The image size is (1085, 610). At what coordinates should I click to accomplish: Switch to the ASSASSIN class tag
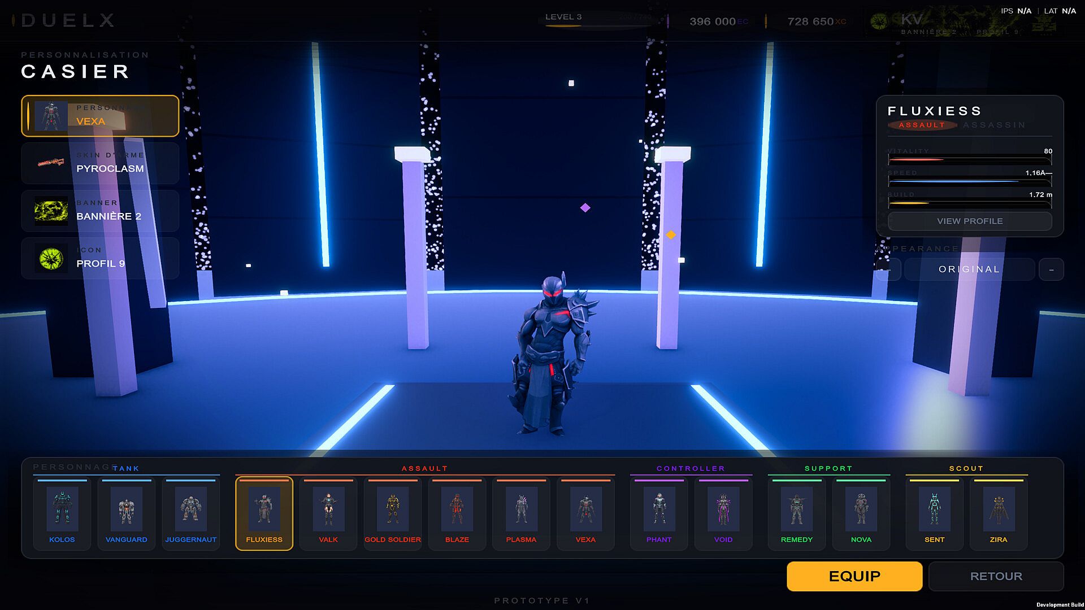tap(994, 125)
